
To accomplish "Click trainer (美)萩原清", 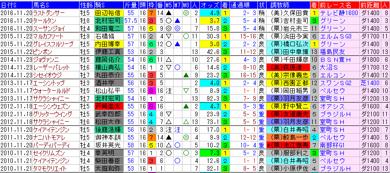I will pos(288,67).
